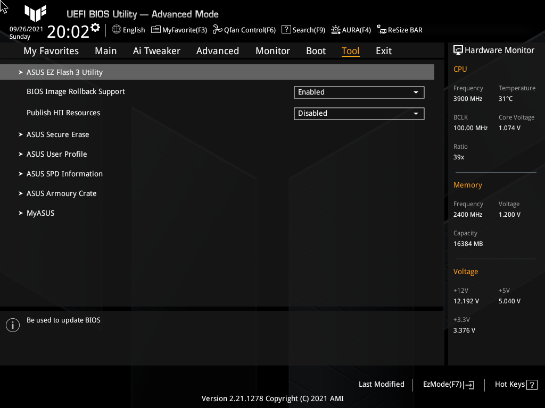Viewport: 545px width, 408px height.
Task: Expand ASUS SPD Information entry
Action: click(64, 174)
